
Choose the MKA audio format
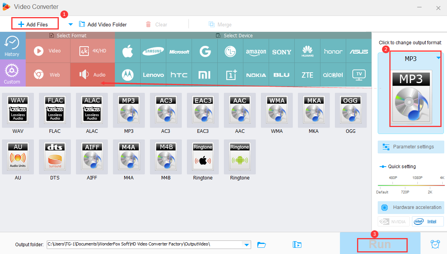coord(313,110)
